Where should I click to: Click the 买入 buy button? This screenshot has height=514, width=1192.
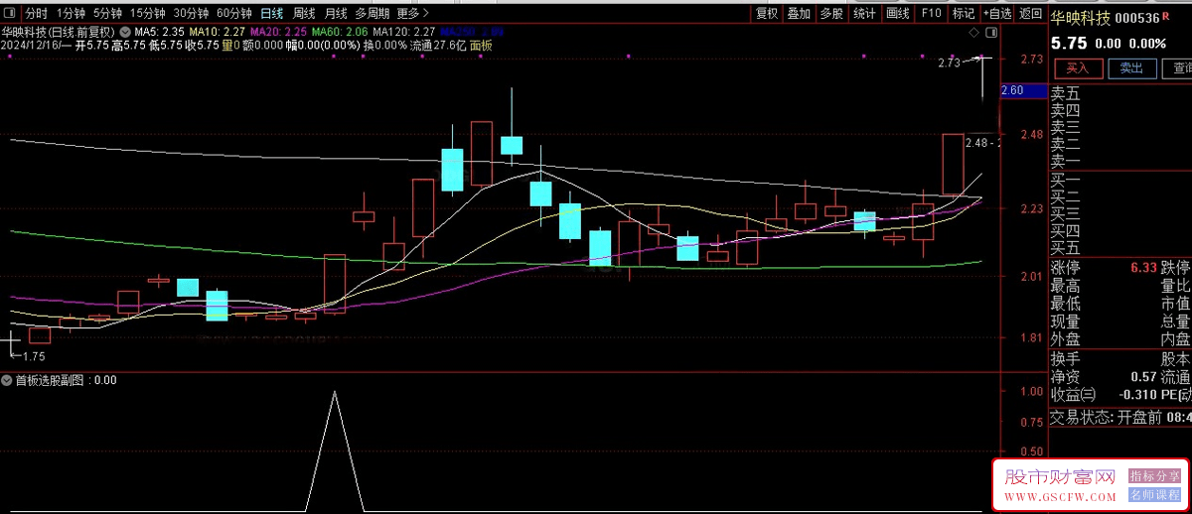[1078, 68]
